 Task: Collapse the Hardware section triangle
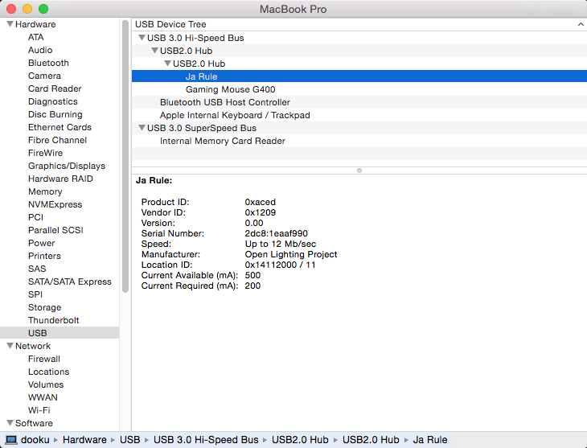10,24
